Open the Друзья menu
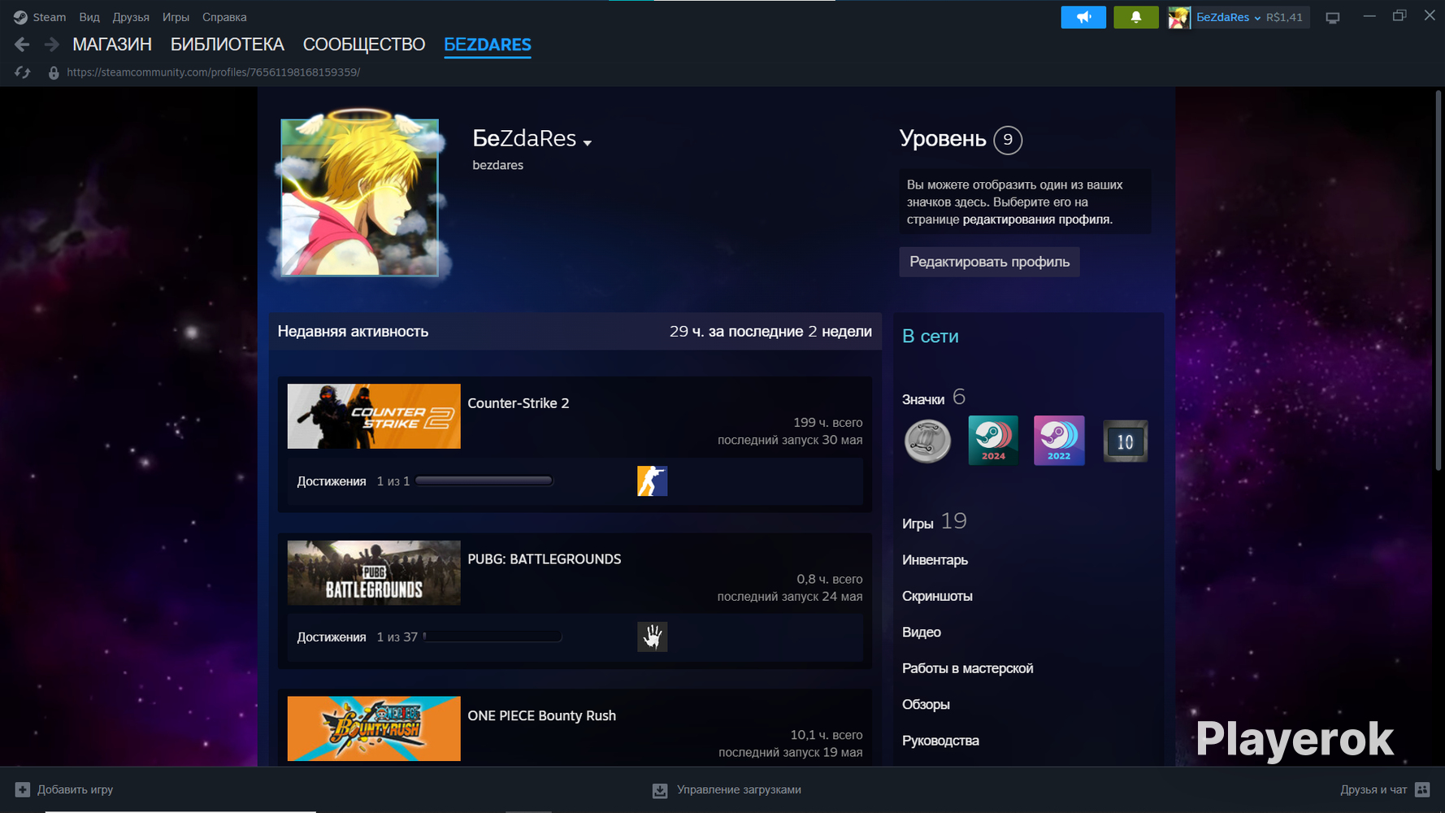The height and width of the screenshot is (813, 1445). click(x=131, y=17)
